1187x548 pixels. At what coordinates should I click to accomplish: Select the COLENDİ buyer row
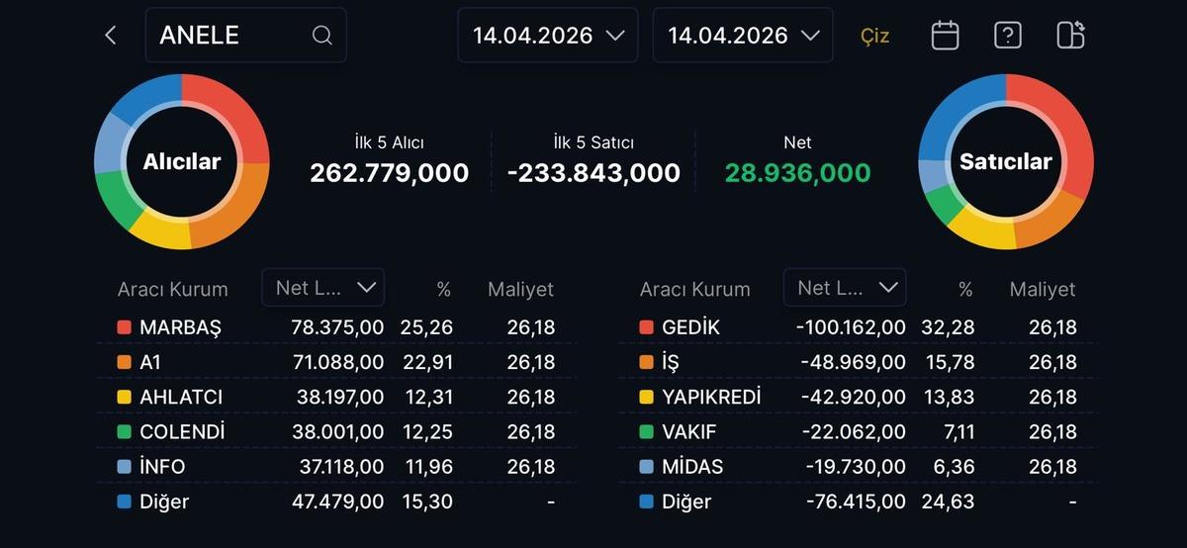[x=336, y=432]
